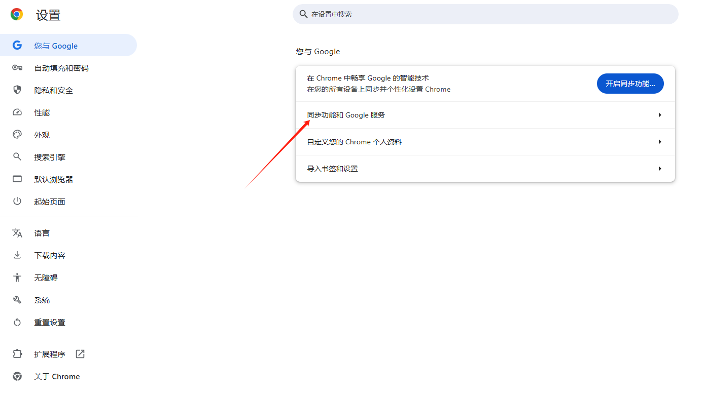Image resolution: width=706 pixels, height=397 pixels.
Task: Open 自动填充和密码 settings section
Action: (68, 68)
